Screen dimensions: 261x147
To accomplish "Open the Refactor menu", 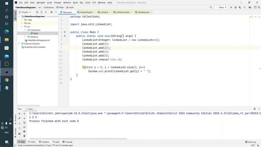I will [x=67, y=2].
